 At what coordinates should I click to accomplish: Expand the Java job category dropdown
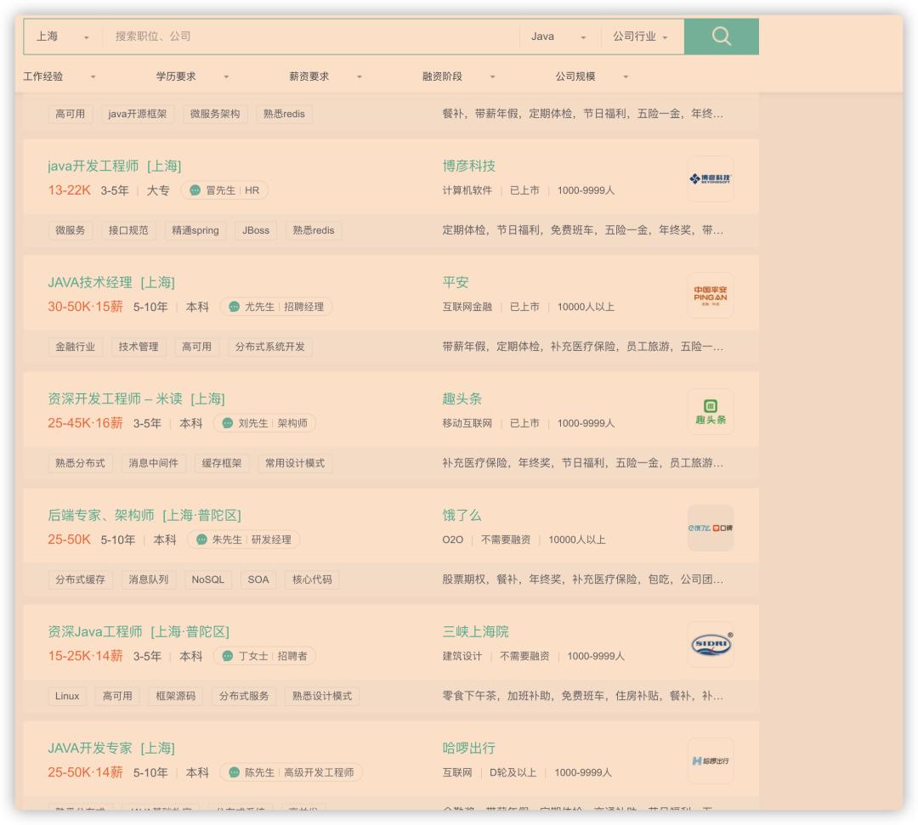558,37
